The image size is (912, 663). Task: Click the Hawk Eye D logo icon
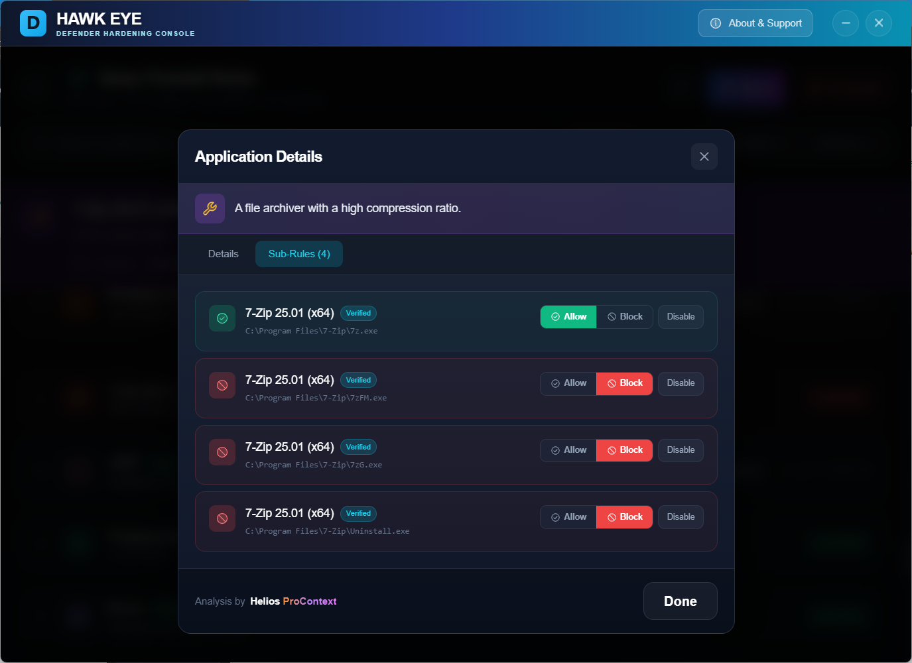(x=33, y=23)
